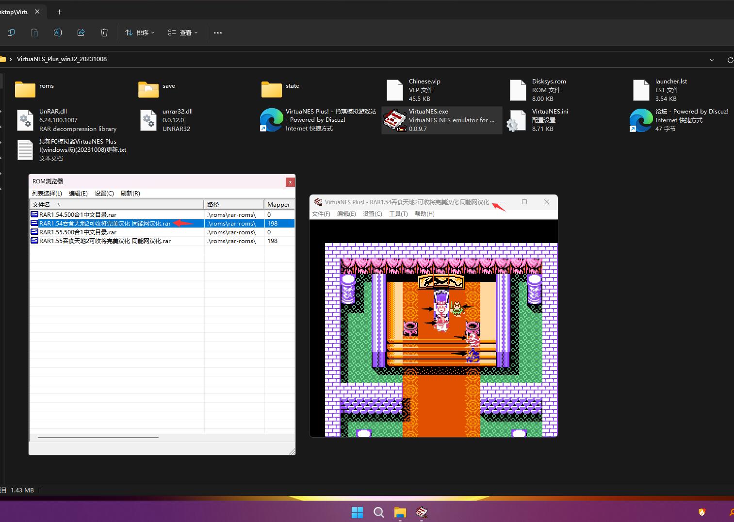The image size is (734, 522).
Task: Click the rename icon in Explorer toolbar
Action: 58,33
